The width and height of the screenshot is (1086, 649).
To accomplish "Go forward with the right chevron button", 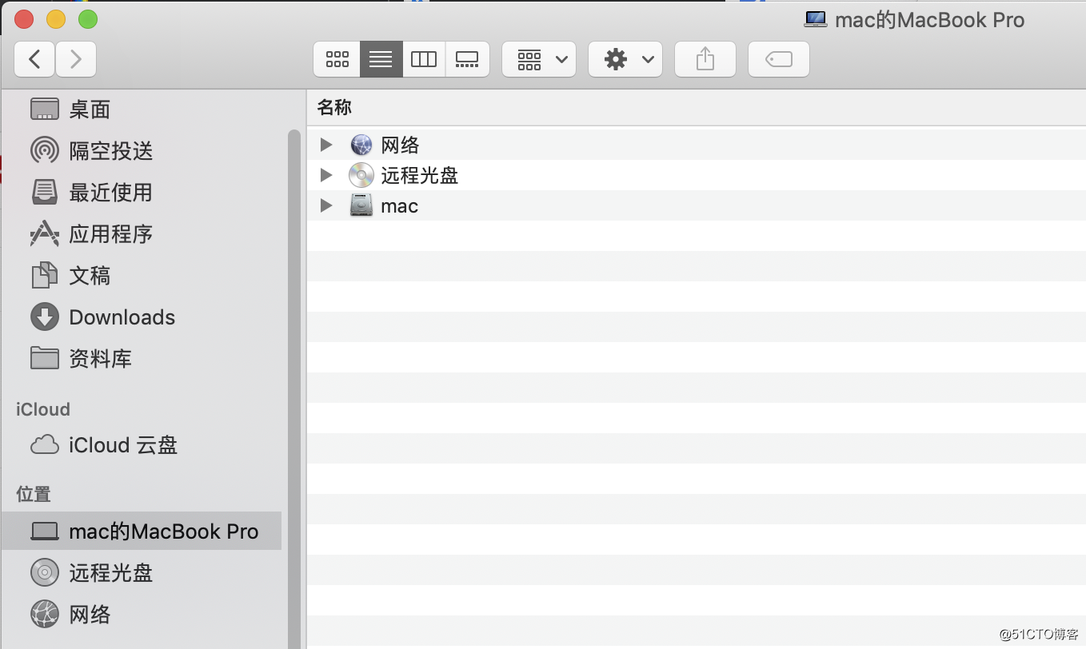I will click(x=76, y=59).
